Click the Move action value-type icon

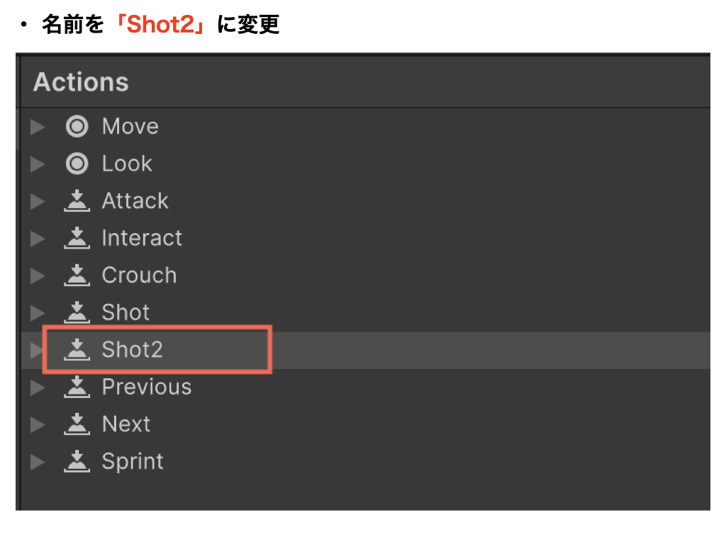coord(77,127)
